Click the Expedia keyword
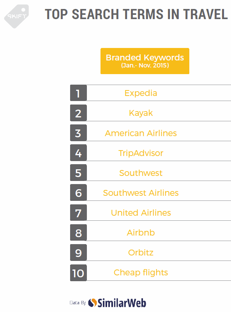 pos(141,93)
